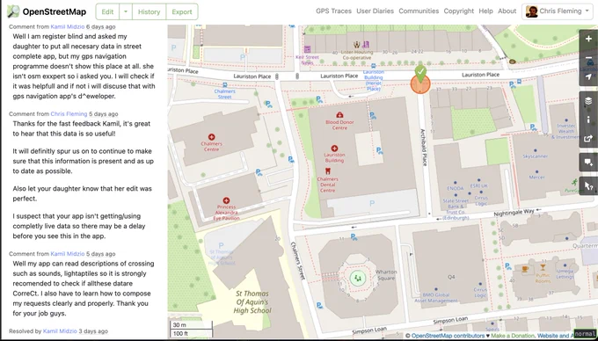Open Kamil Midzio link in 6 days ago comment
This screenshot has height=341, width=598.
tap(68, 26)
